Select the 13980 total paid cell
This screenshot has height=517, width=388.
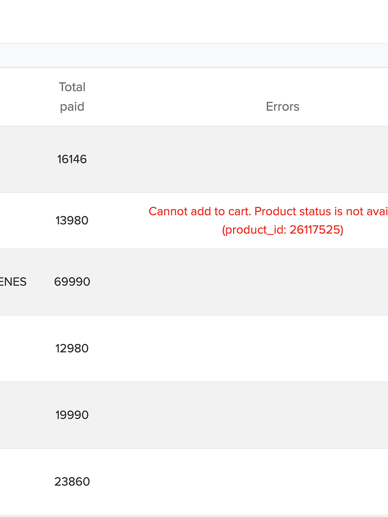tap(72, 220)
